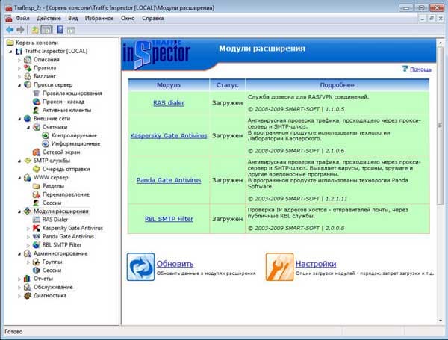The width and height of the screenshot is (448, 340).
Task: Click the Прокси сервер globe icon
Action: click(28, 85)
